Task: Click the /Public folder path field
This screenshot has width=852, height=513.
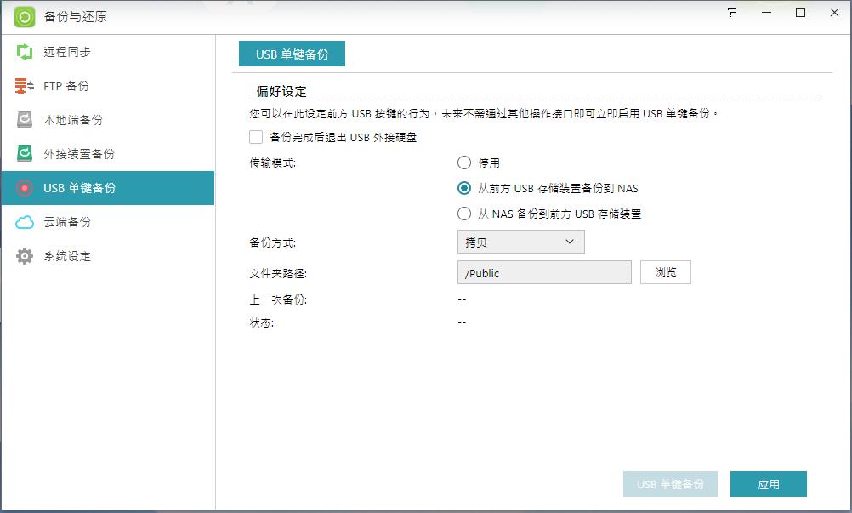Action: [544, 272]
